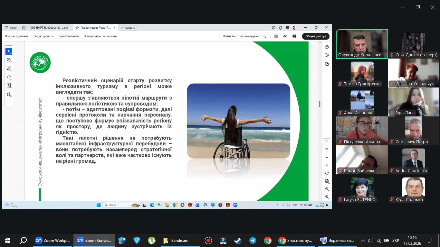Click the Telegram icon in taskbar
Image resolution: width=440 pixels, height=247 pixels.
coord(253,241)
